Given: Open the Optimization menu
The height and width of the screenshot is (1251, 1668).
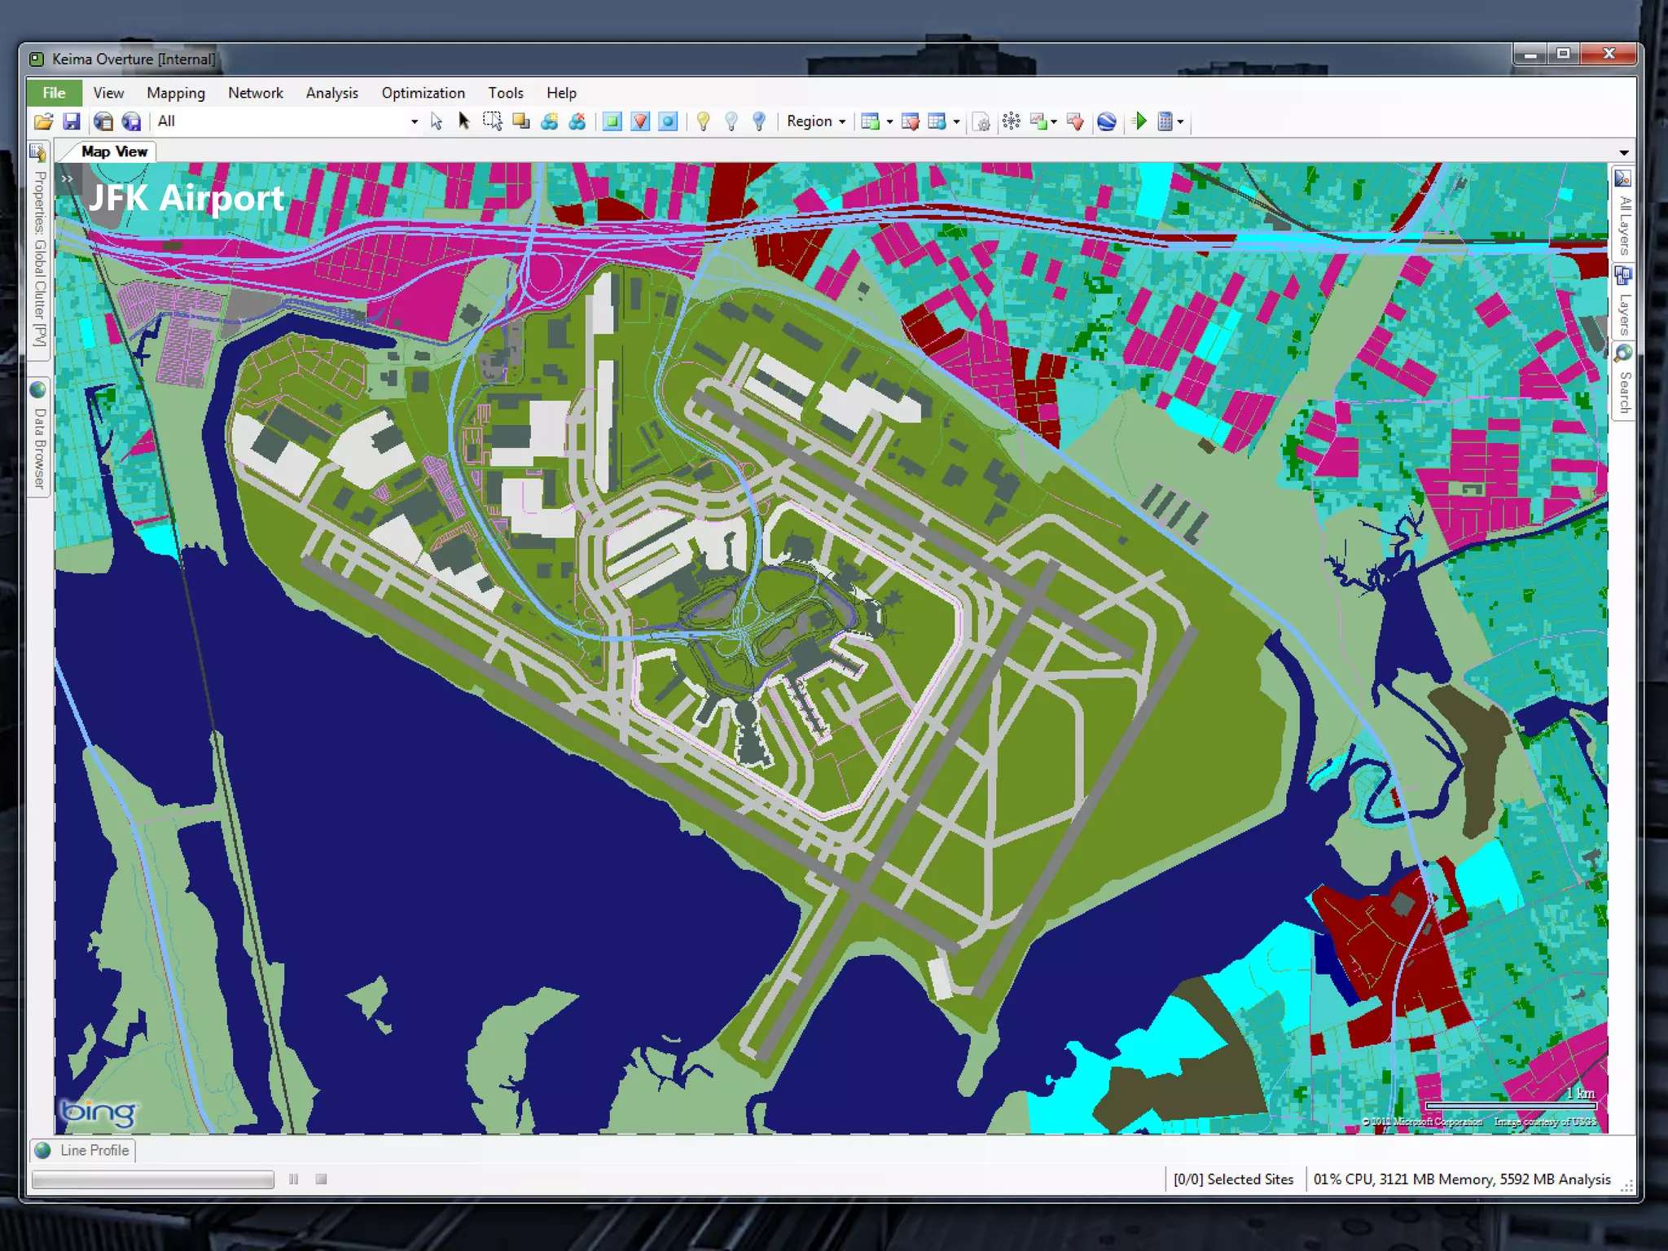Looking at the screenshot, I should pyautogui.click(x=423, y=93).
